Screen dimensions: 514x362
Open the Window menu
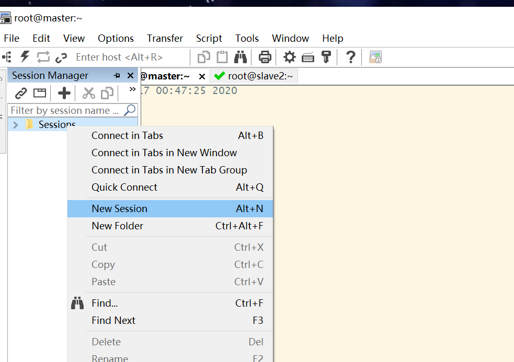click(290, 38)
